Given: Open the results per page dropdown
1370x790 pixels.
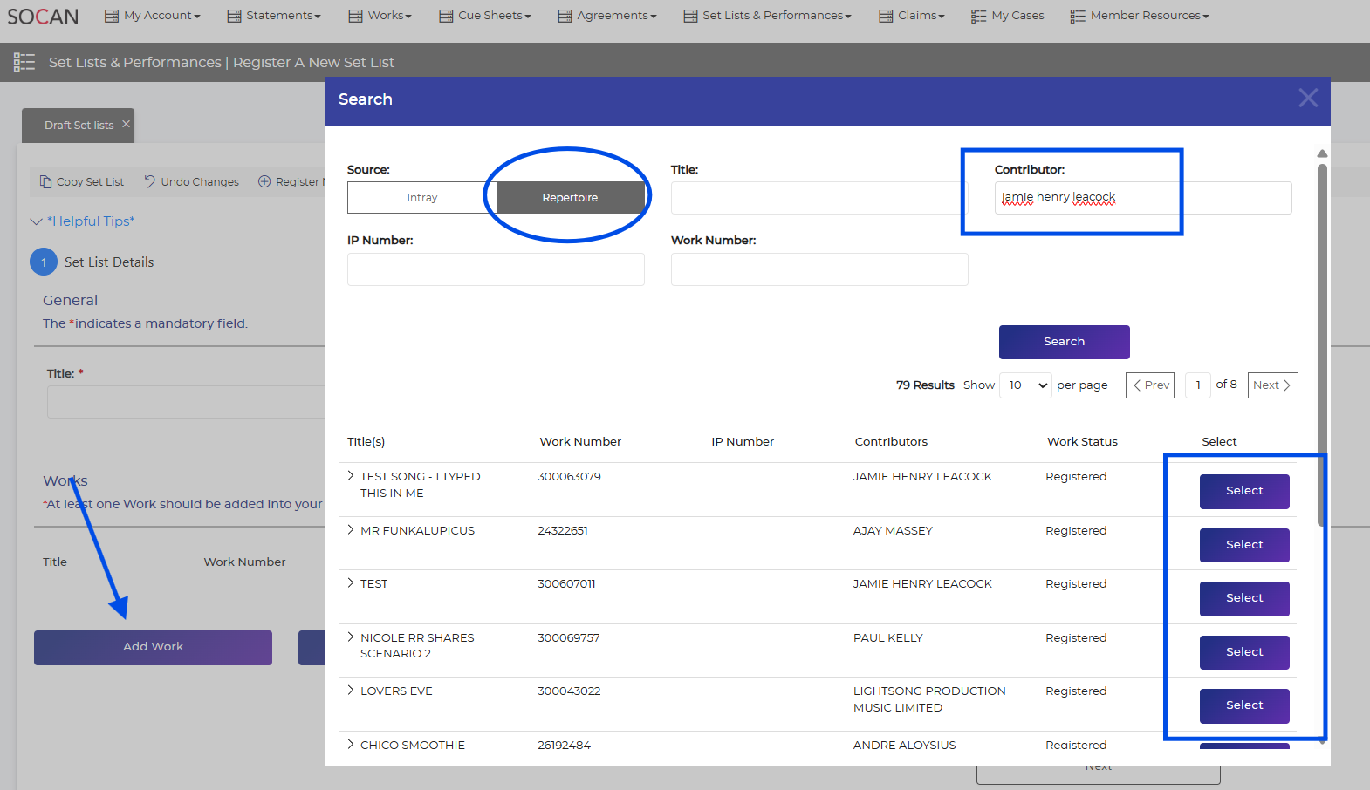Looking at the screenshot, I should [x=1026, y=385].
